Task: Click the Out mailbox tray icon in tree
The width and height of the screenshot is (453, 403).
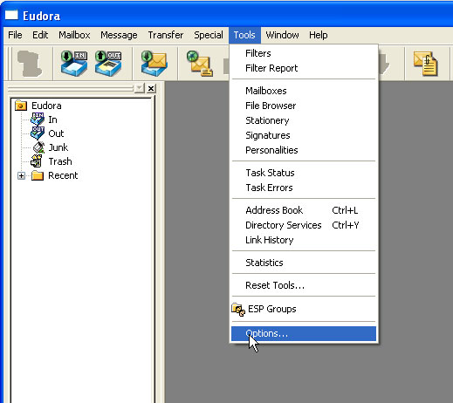Action: pyautogui.click(x=38, y=133)
